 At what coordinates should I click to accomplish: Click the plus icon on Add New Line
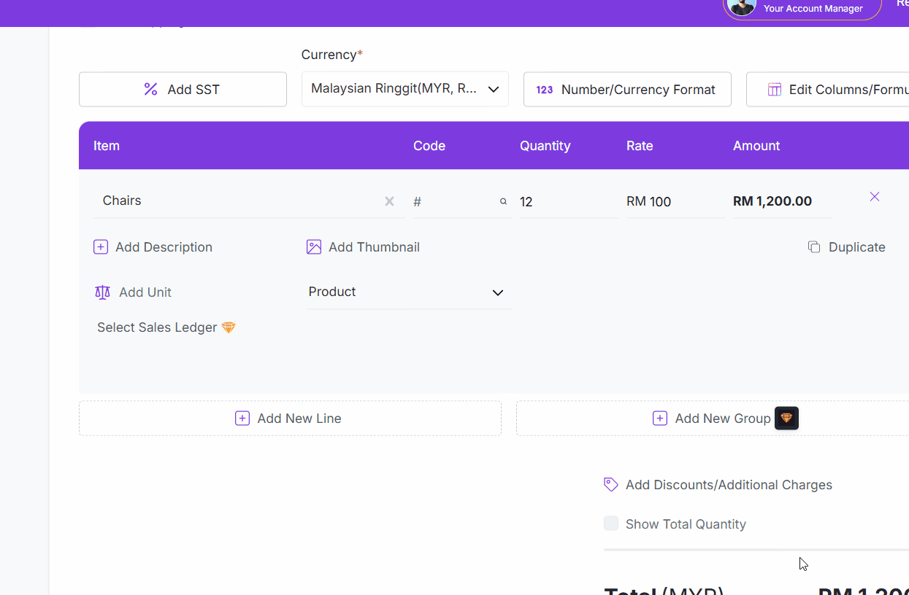tap(242, 418)
